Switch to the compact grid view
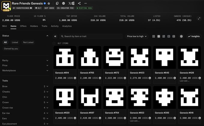This screenshot has height=126, width=204. (159, 36)
